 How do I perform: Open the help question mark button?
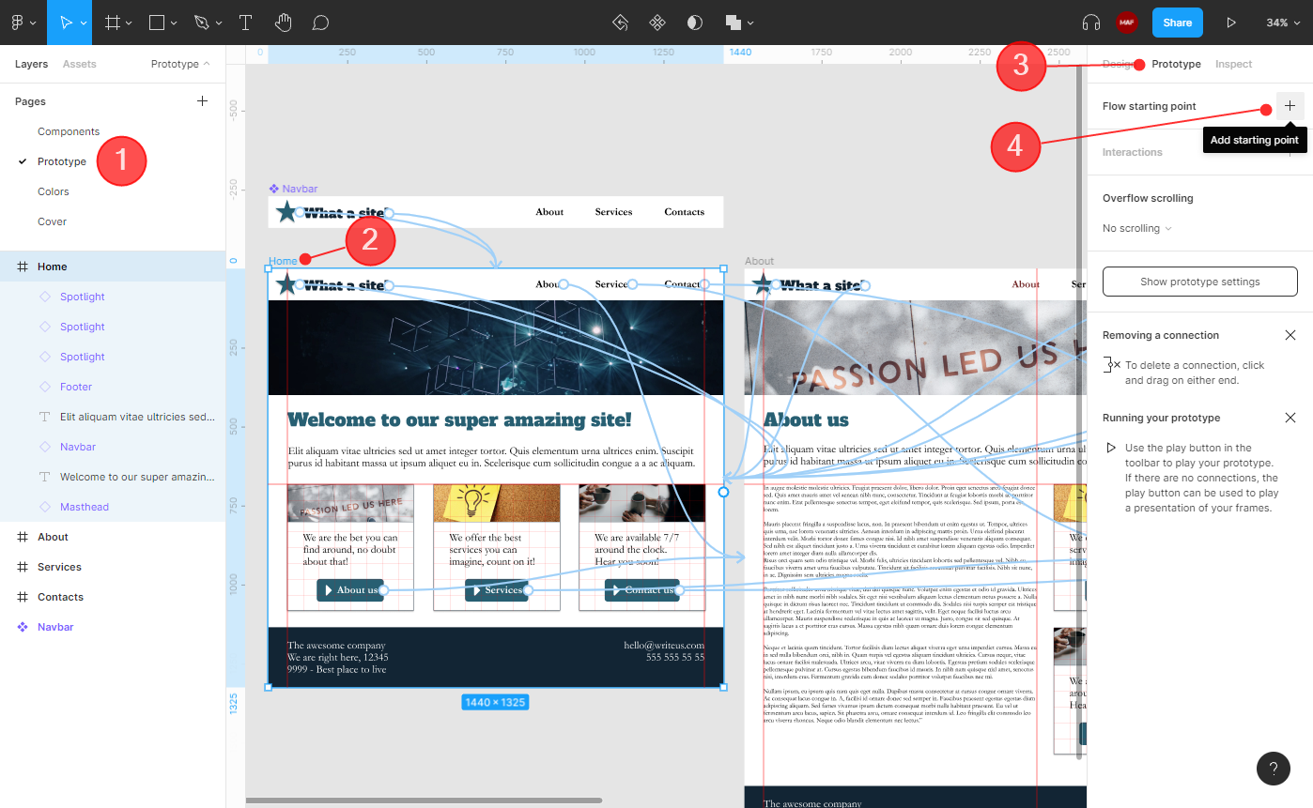[x=1273, y=769]
